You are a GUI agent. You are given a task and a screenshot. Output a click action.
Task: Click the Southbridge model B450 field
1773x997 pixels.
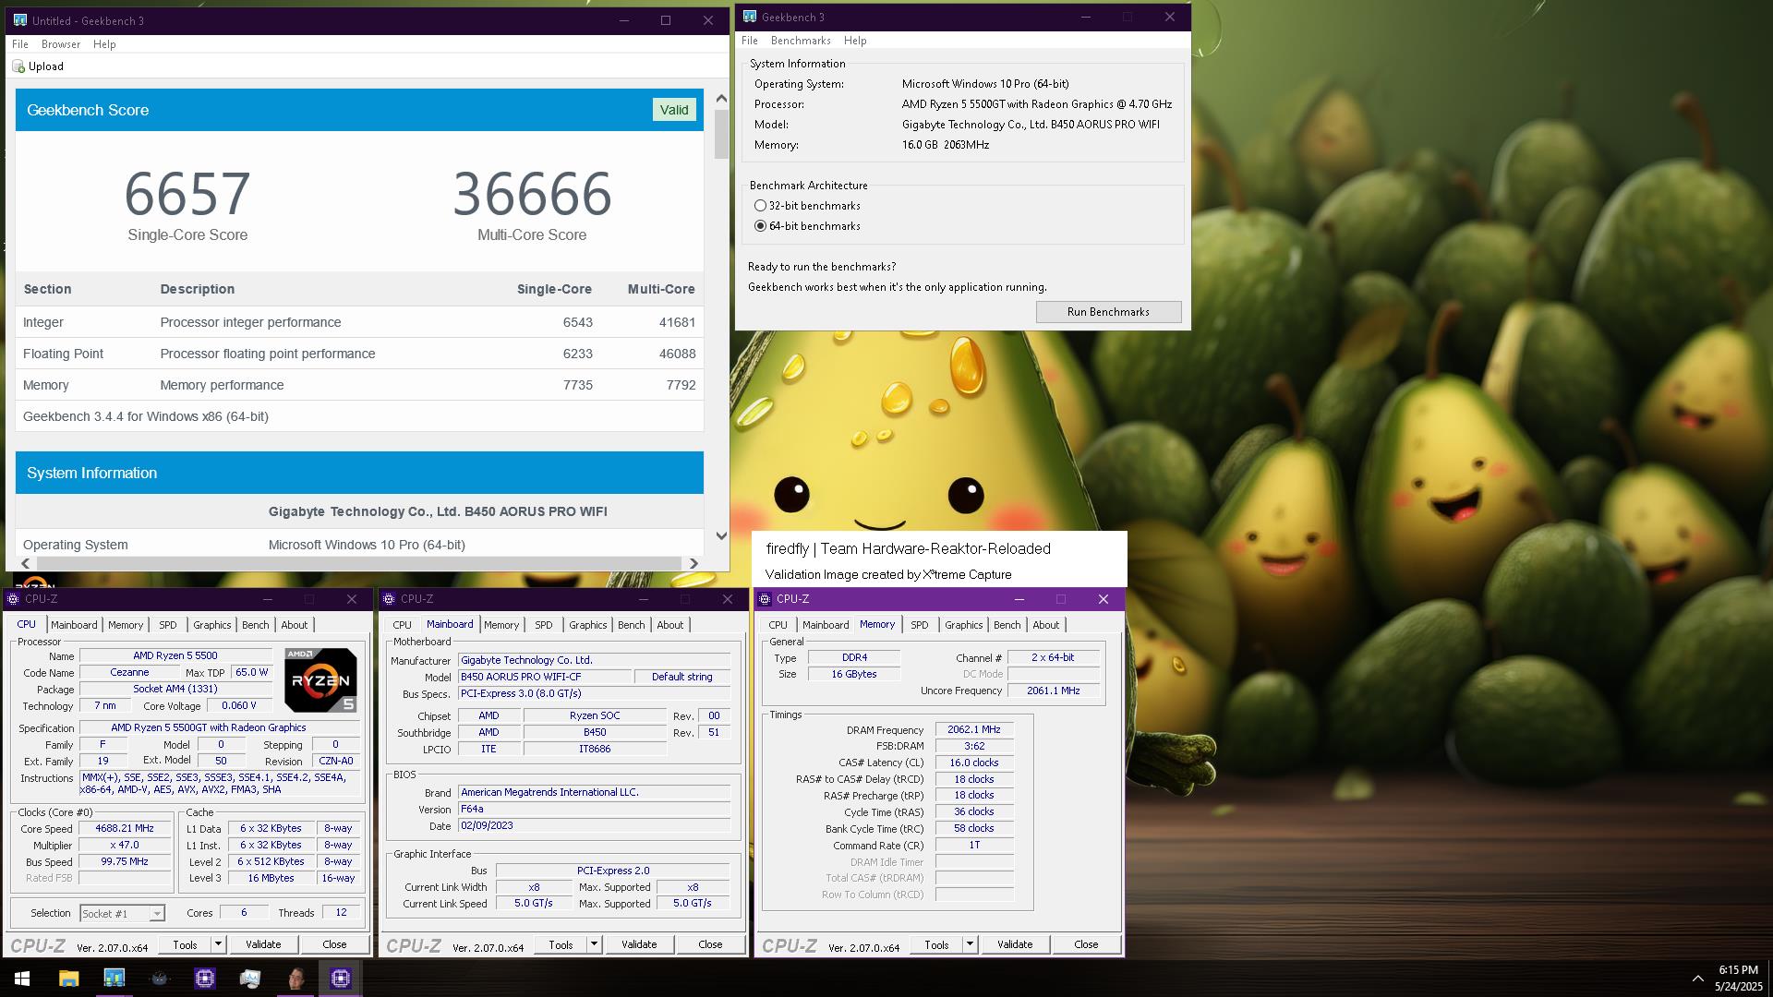[x=595, y=732]
